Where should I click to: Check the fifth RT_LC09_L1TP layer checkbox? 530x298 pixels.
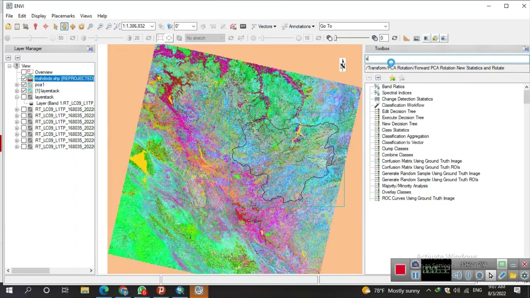click(24, 135)
